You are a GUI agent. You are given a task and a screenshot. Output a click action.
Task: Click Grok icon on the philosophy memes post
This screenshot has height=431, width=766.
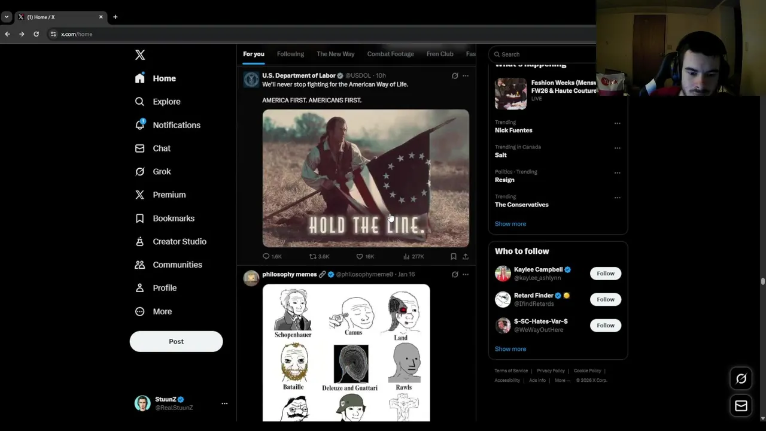pyautogui.click(x=455, y=274)
